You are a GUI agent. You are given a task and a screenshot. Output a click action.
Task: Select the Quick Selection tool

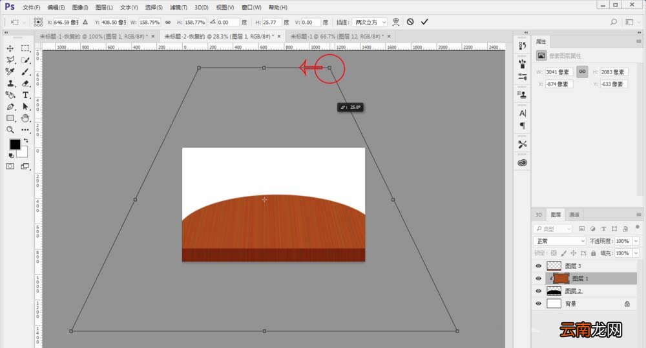coord(25,60)
